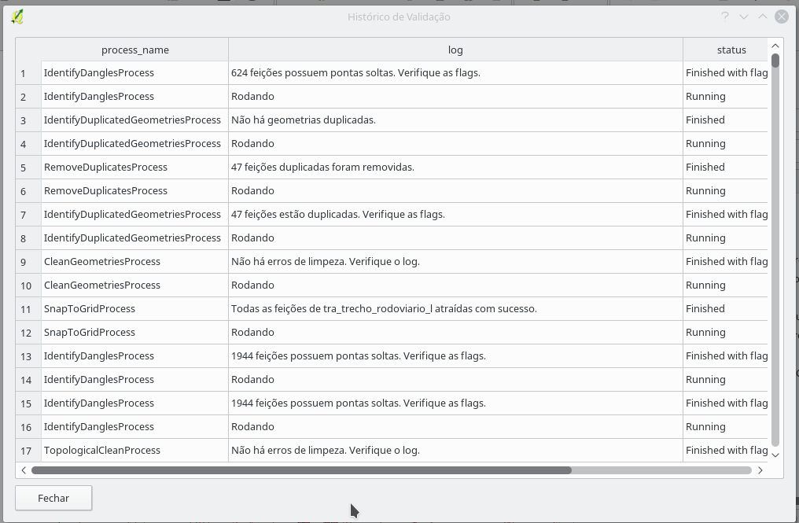Click the help question mark icon

coord(724,17)
